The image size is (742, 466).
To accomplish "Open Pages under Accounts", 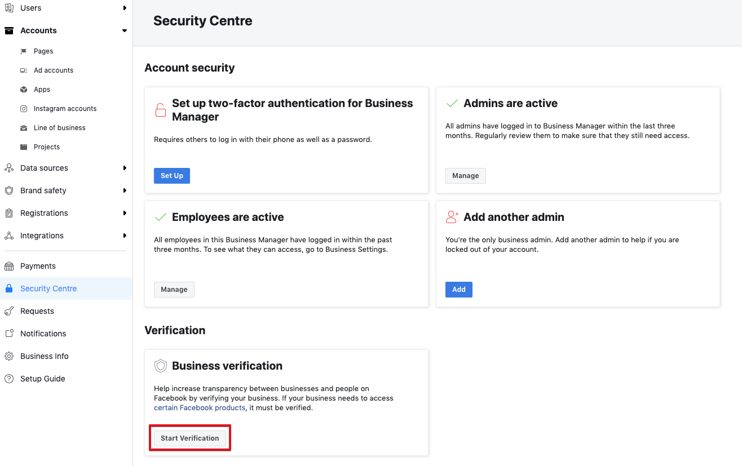I will click(43, 51).
